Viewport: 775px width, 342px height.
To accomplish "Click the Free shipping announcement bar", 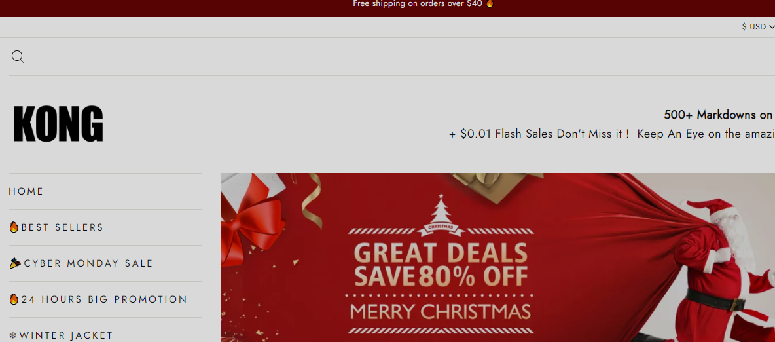I will pyautogui.click(x=387, y=9).
